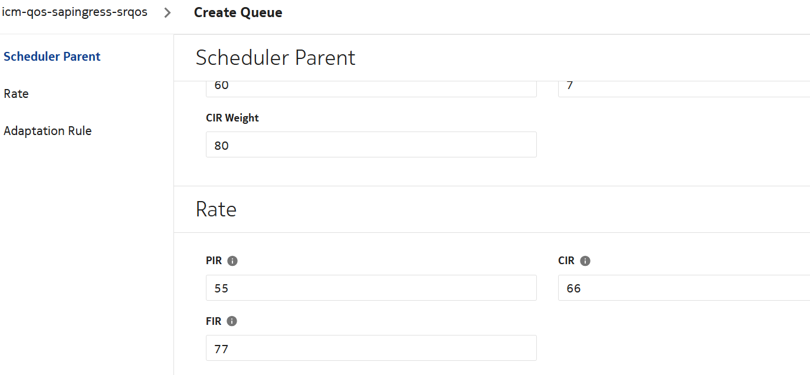
Task: Click the FIR field label text
Action: coord(214,321)
